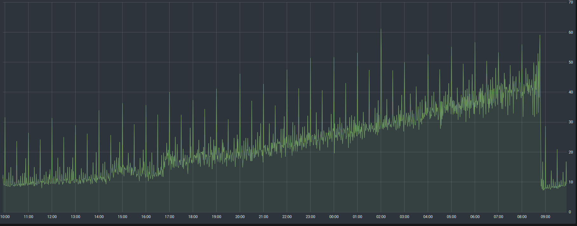Click the 05:00 time axis label
The width and height of the screenshot is (577, 226).
[452, 217]
